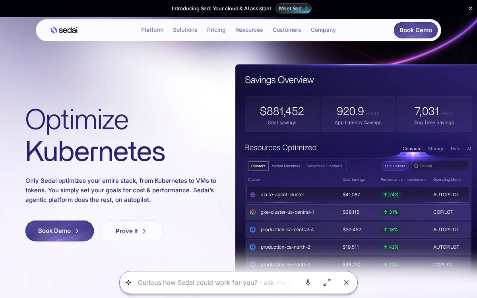Select the Data tab
The image size is (477, 298).
(x=456, y=149)
